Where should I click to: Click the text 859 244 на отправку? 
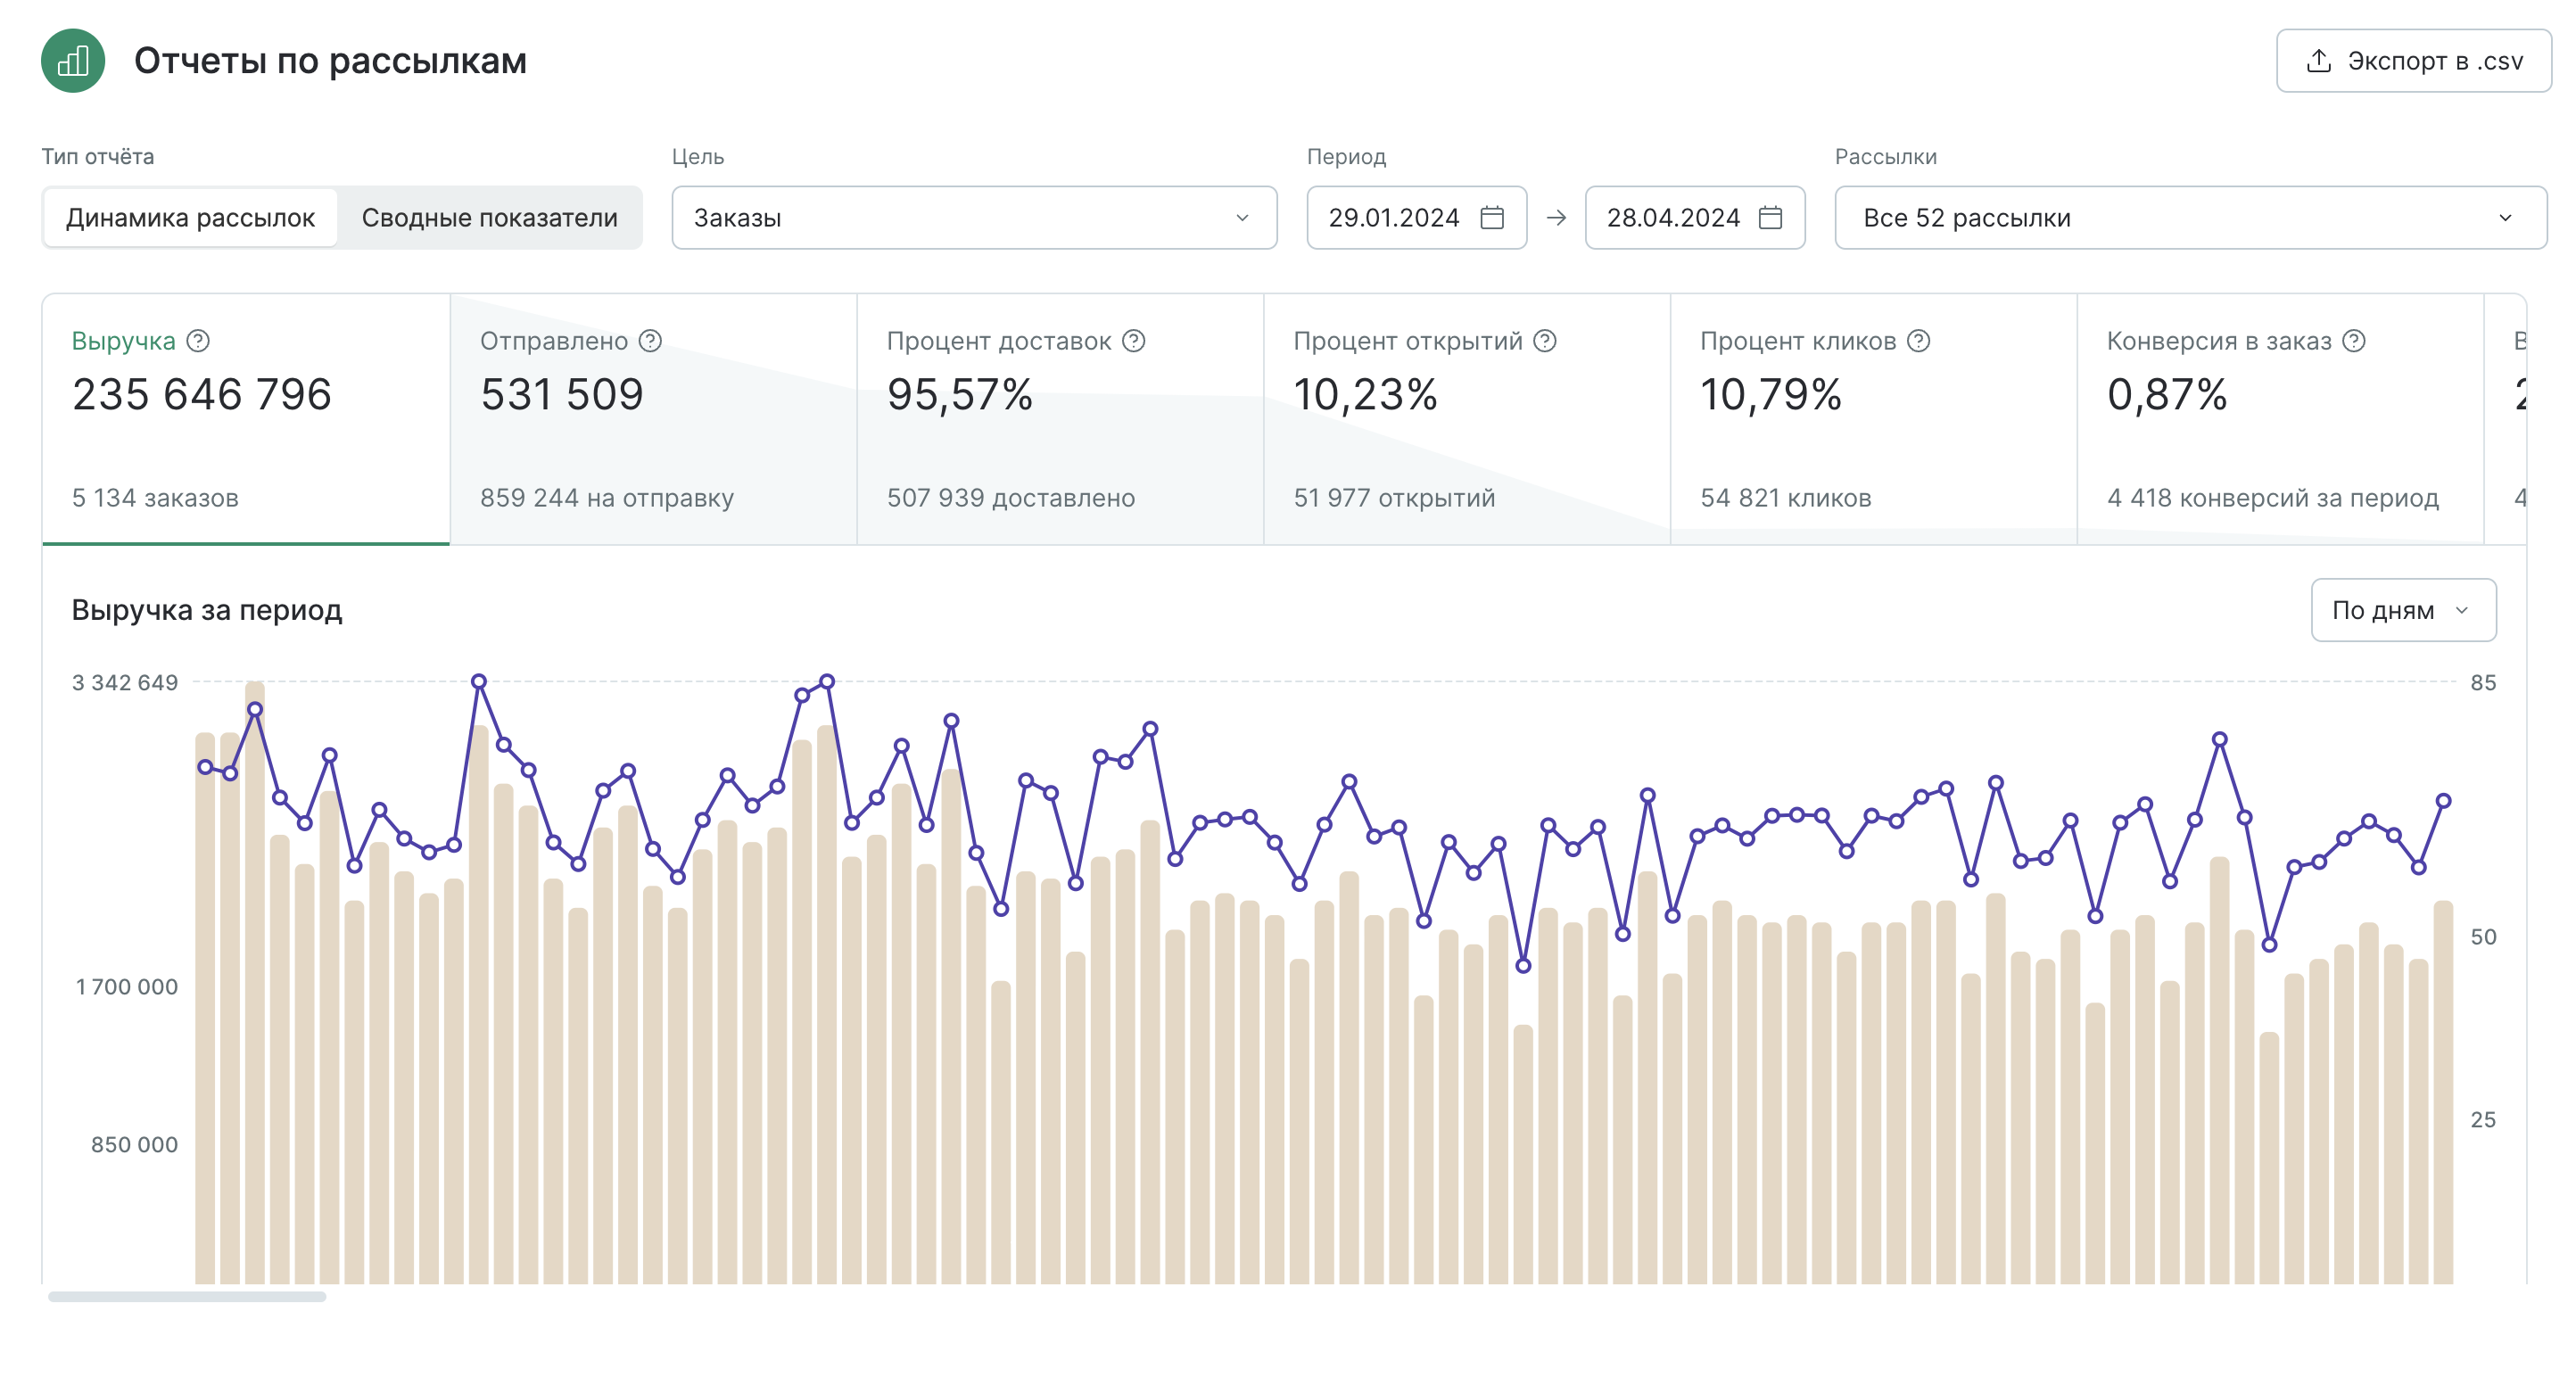607,498
